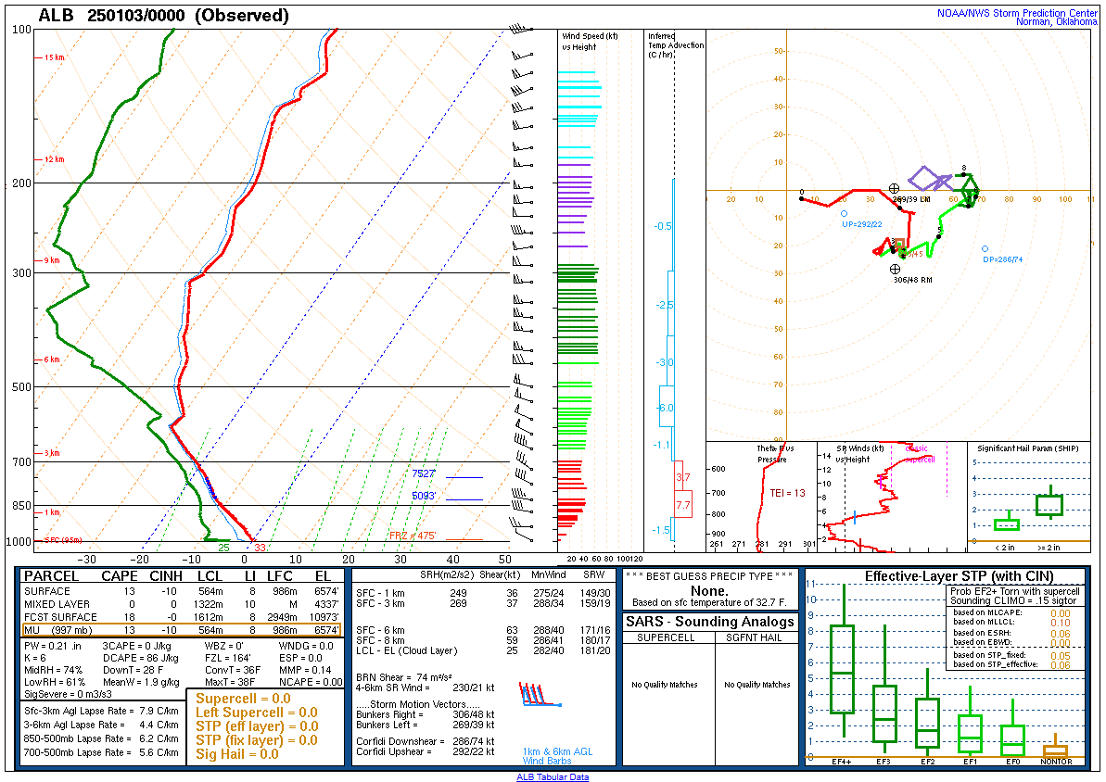
Task: Click the SUPERCELL analogs column header
Action: point(666,637)
